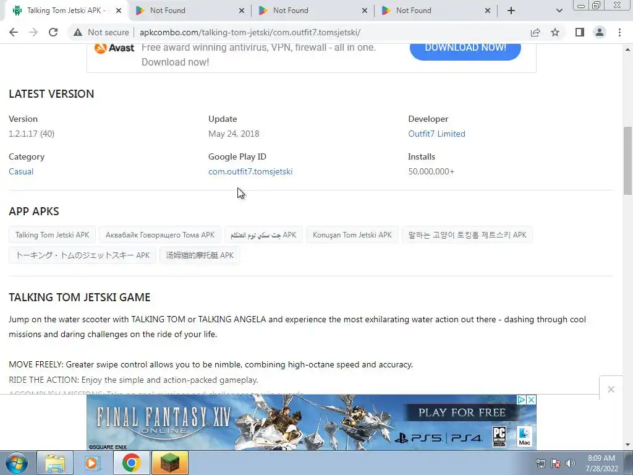633x475 pixels.
Task: Switch to the second Not Found tab
Action: click(x=311, y=11)
